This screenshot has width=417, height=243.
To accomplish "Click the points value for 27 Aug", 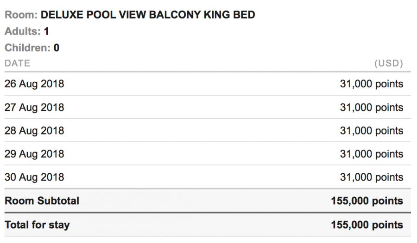I will 371,107.
